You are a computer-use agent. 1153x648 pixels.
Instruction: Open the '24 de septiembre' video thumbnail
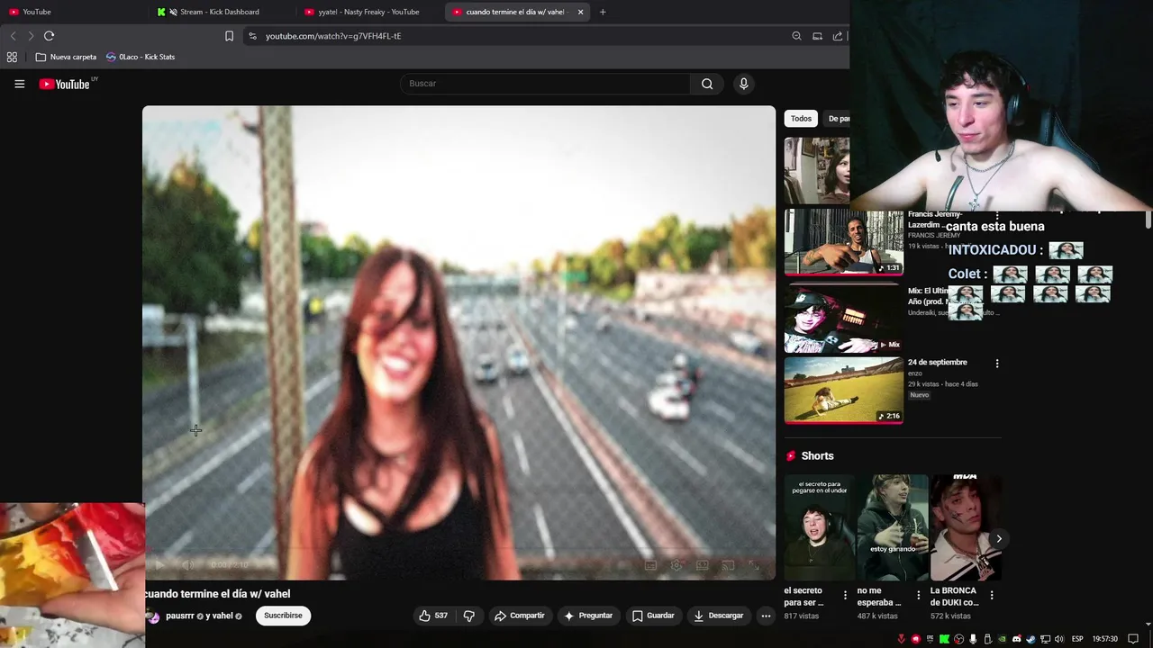coord(843,390)
